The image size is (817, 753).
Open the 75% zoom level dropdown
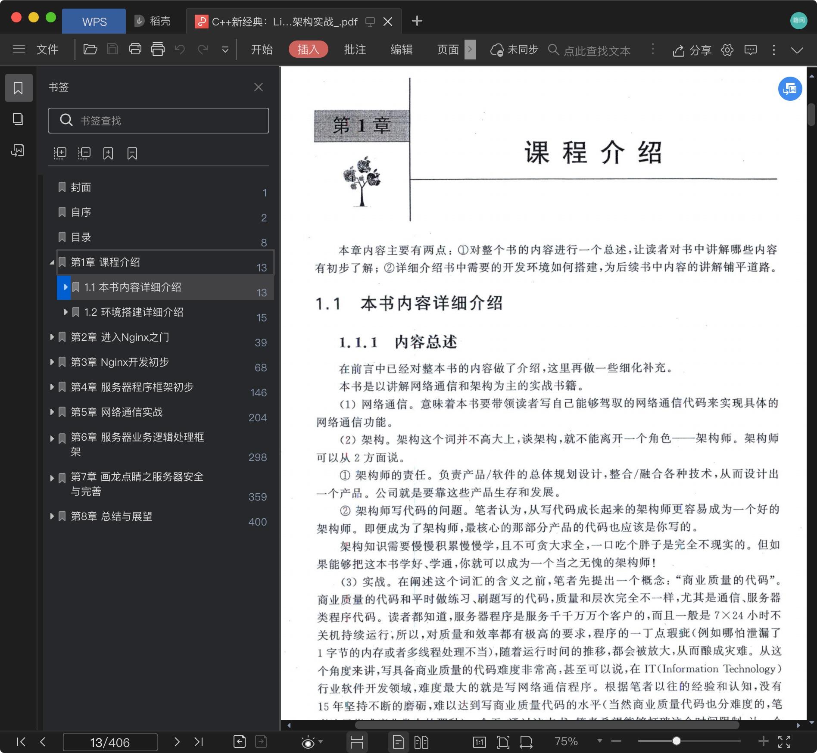(599, 741)
